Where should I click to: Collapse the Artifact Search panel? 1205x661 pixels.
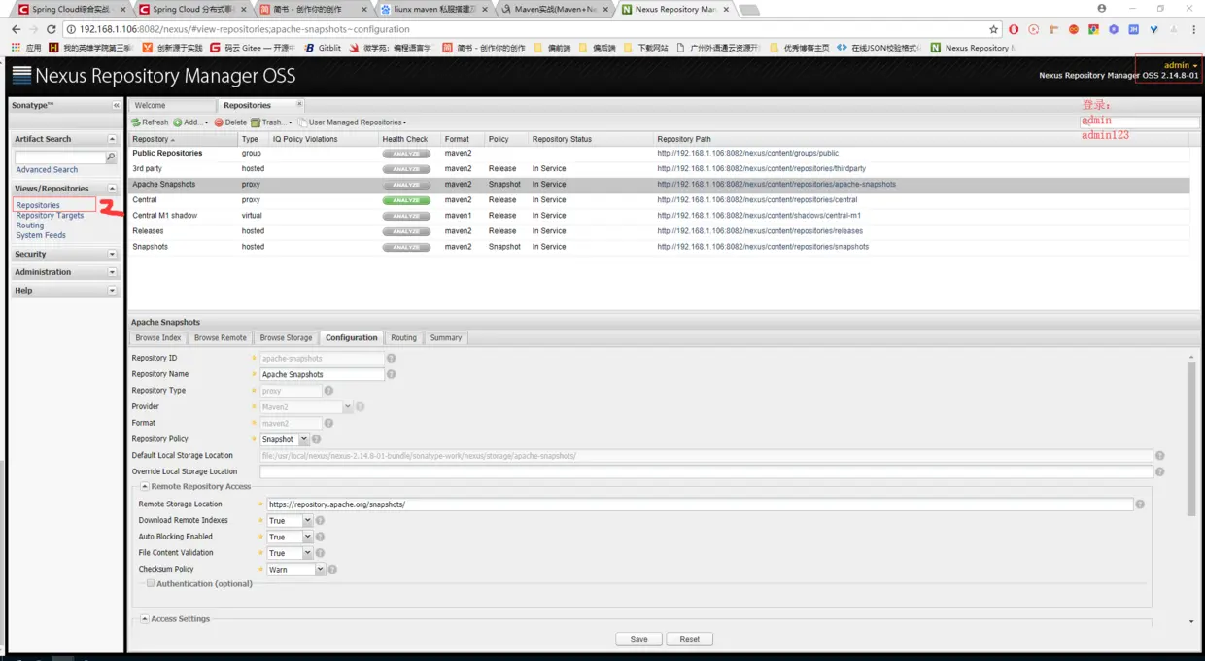tap(112, 139)
